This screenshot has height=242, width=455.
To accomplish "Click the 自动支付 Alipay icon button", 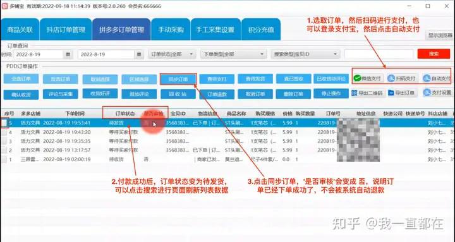I will pos(437,78).
